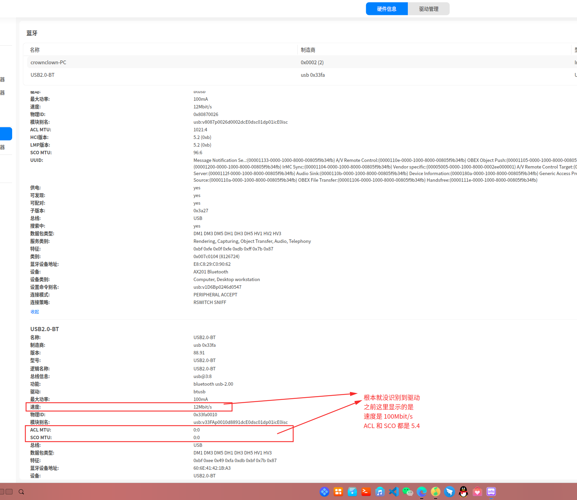Open the orange app grid dock icon
The image size is (577, 500).
(338, 492)
